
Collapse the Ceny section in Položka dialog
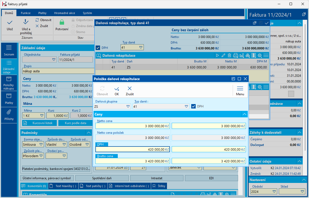244,114
